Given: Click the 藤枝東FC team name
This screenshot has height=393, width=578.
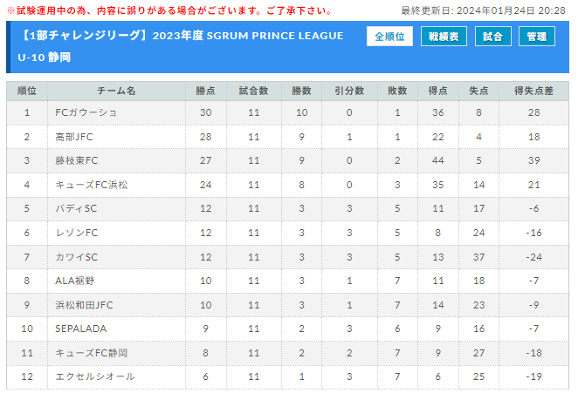Looking at the screenshot, I should (77, 160).
